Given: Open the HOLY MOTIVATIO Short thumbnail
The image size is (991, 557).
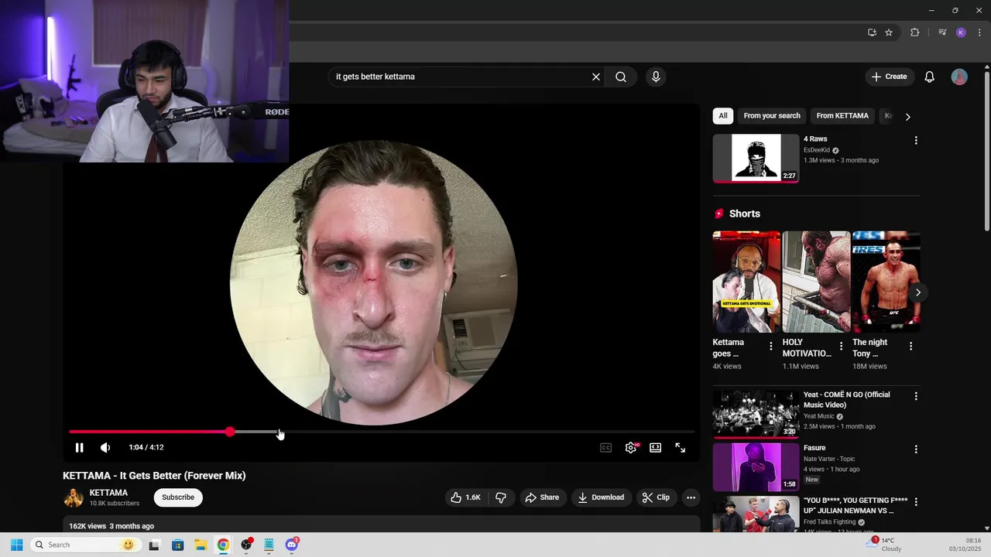Looking at the screenshot, I should click(816, 282).
